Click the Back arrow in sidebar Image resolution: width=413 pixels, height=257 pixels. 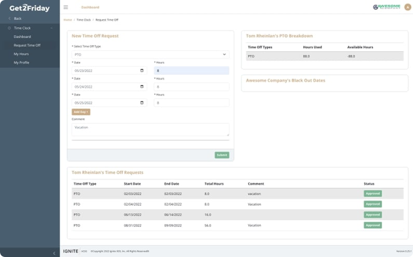pyautogui.click(x=9, y=18)
